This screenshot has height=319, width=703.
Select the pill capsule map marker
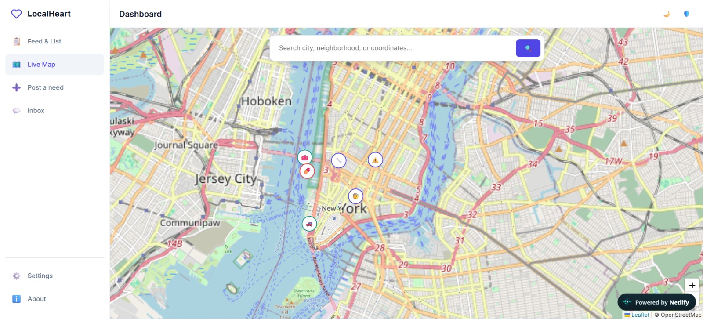tap(307, 171)
